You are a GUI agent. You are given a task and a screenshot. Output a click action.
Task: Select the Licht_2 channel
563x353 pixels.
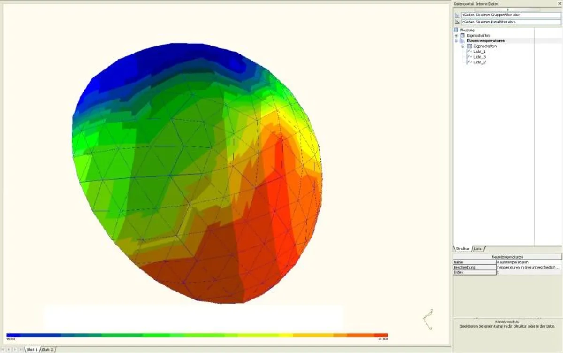click(479, 62)
